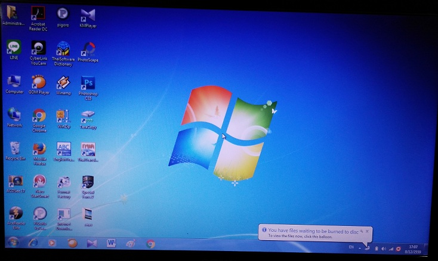The image size is (438, 261).
Task: Click the Show desktop button at the taskbar end
Action: pyautogui.click(x=426, y=249)
